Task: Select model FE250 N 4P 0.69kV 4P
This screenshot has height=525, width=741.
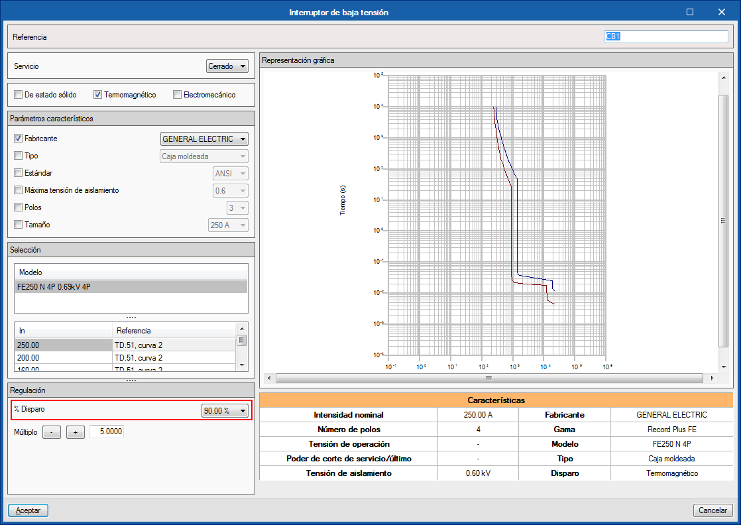Action: 131,287
